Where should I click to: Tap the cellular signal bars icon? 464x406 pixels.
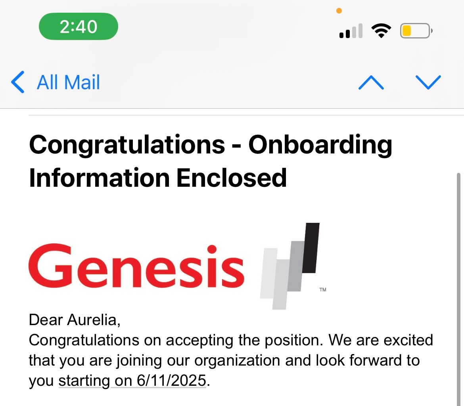(x=351, y=31)
